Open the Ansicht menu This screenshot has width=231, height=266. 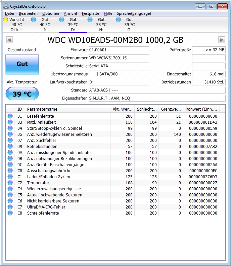(71, 13)
